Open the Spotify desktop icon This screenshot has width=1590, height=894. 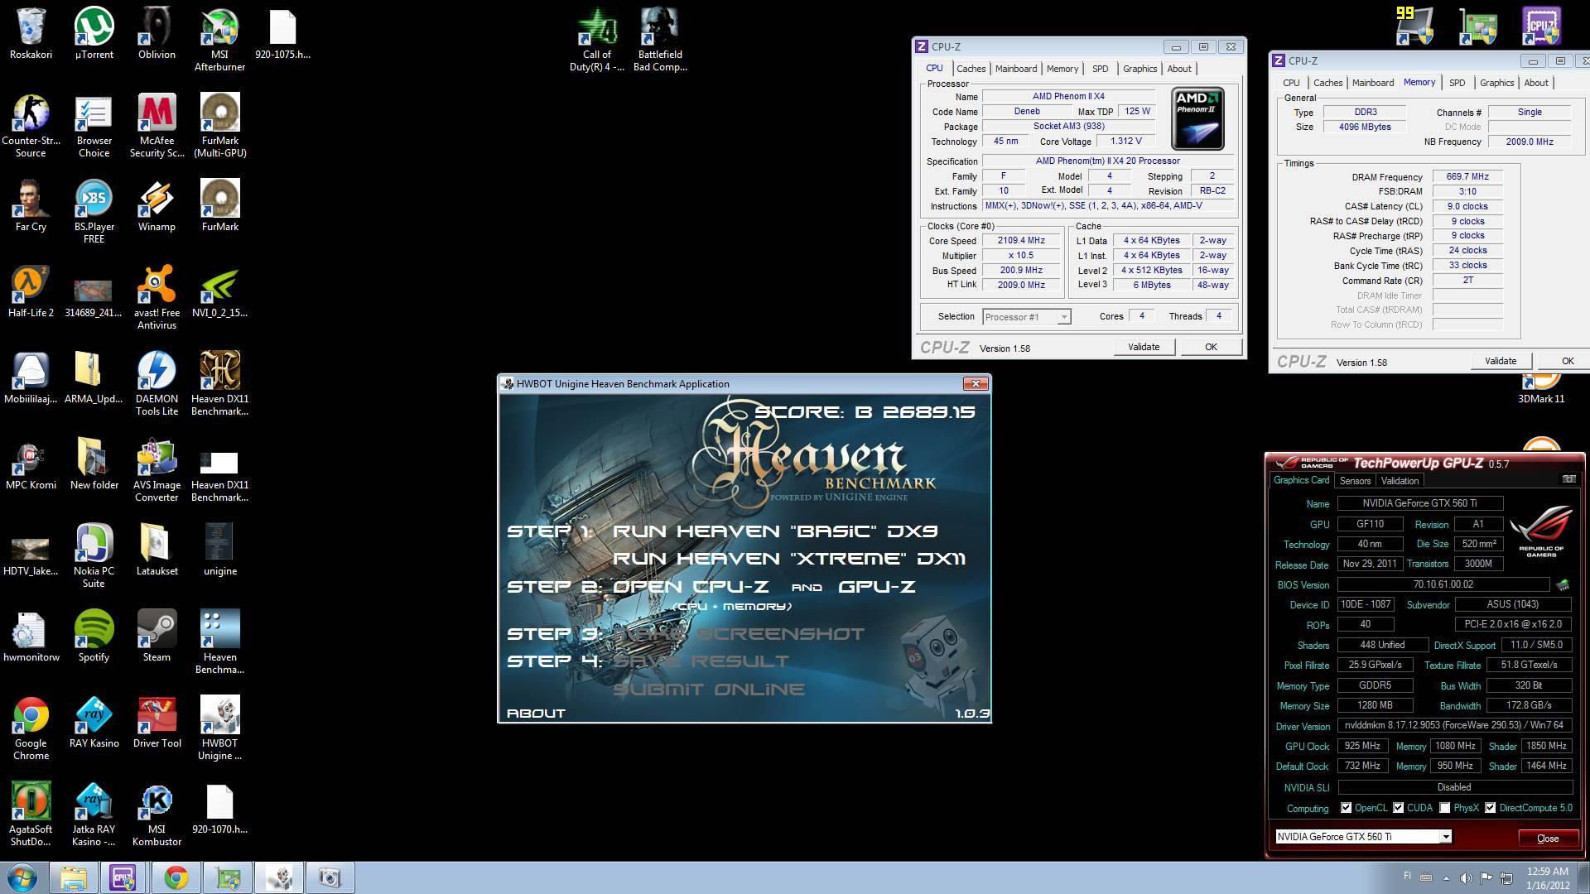[x=94, y=636]
